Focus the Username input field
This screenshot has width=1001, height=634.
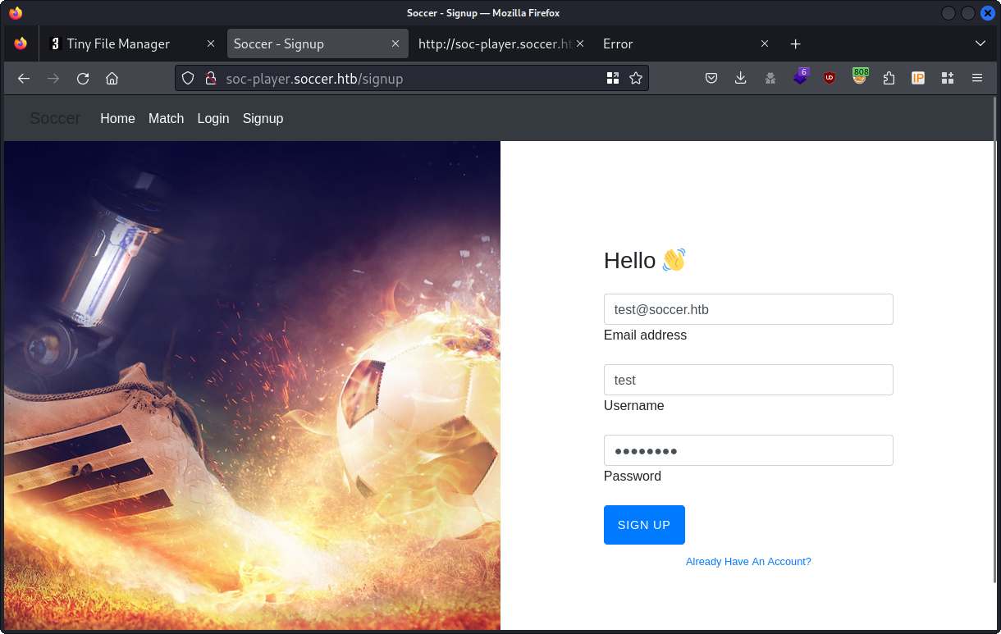tap(748, 381)
